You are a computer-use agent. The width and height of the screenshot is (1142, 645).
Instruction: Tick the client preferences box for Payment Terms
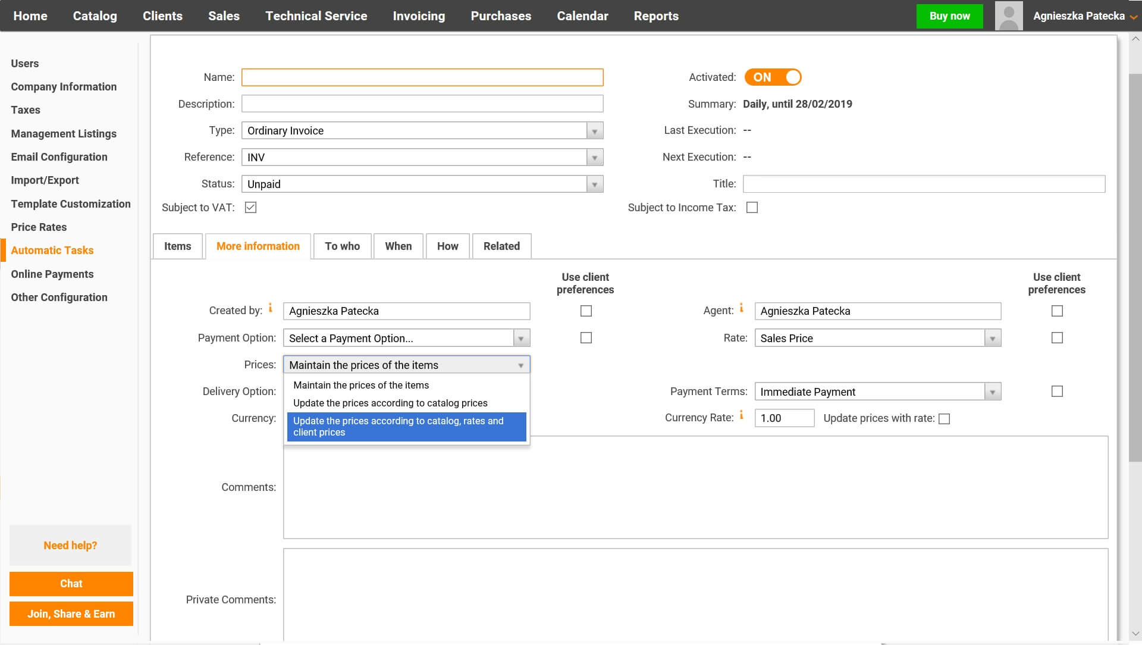pos(1057,392)
